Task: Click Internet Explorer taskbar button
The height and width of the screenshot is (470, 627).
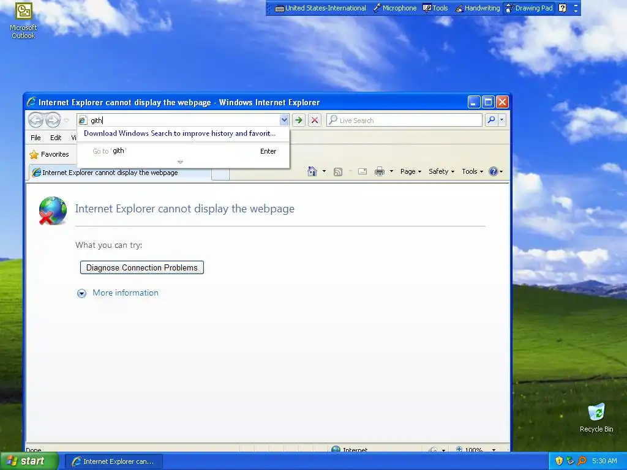Action: [x=113, y=461]
